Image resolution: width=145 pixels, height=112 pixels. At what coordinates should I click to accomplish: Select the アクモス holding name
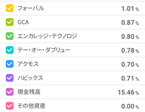pyautogui.click(x=28, y=64)
